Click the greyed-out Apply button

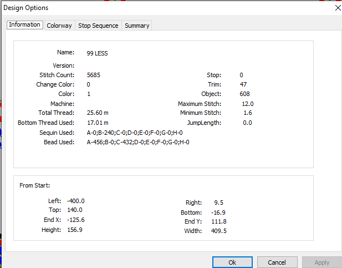click(x=322, y=262)
